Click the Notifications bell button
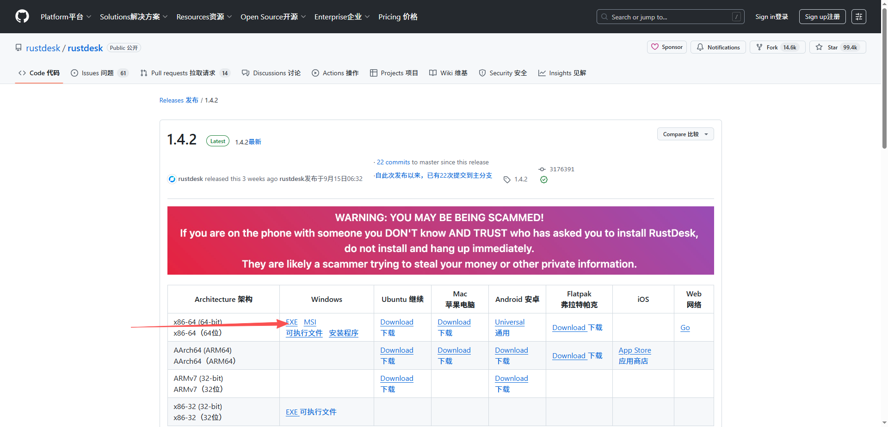888x427 pixels. coord(718,47)
